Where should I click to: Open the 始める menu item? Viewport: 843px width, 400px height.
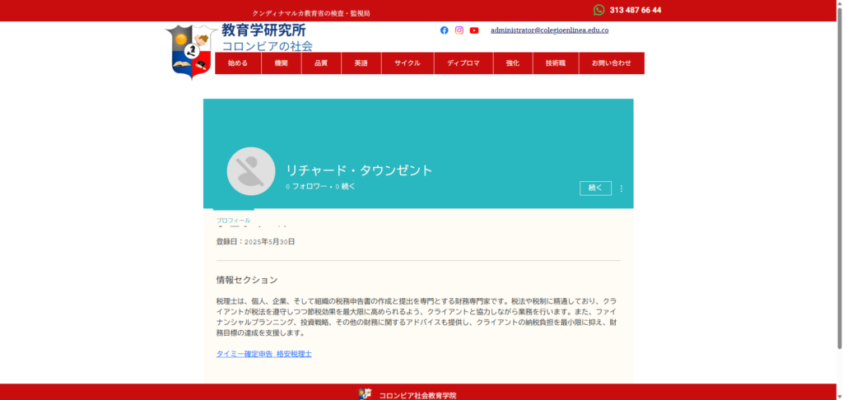point(238,63)
